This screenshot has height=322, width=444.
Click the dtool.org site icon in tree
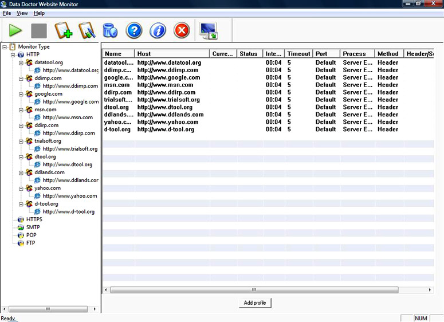coord(29,156)
